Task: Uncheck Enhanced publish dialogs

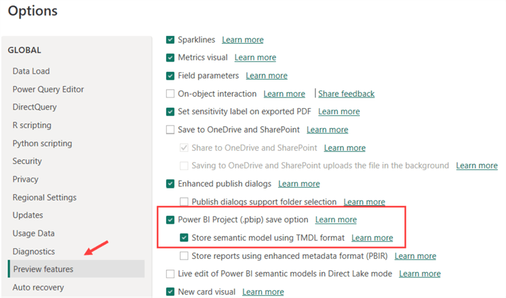Action: click(x=170, y=184)
